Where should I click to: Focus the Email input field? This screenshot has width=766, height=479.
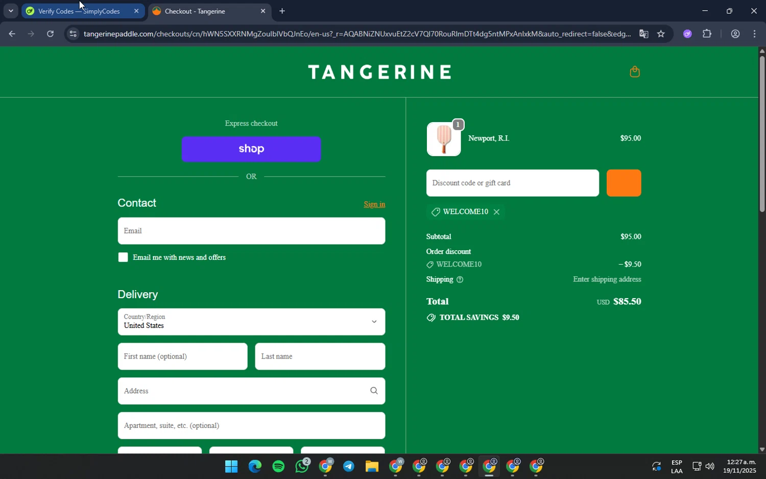click(251, 231)
